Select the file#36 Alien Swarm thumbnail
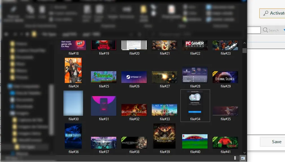This screenshot has width=285, height=162. [x=73, y=136]
